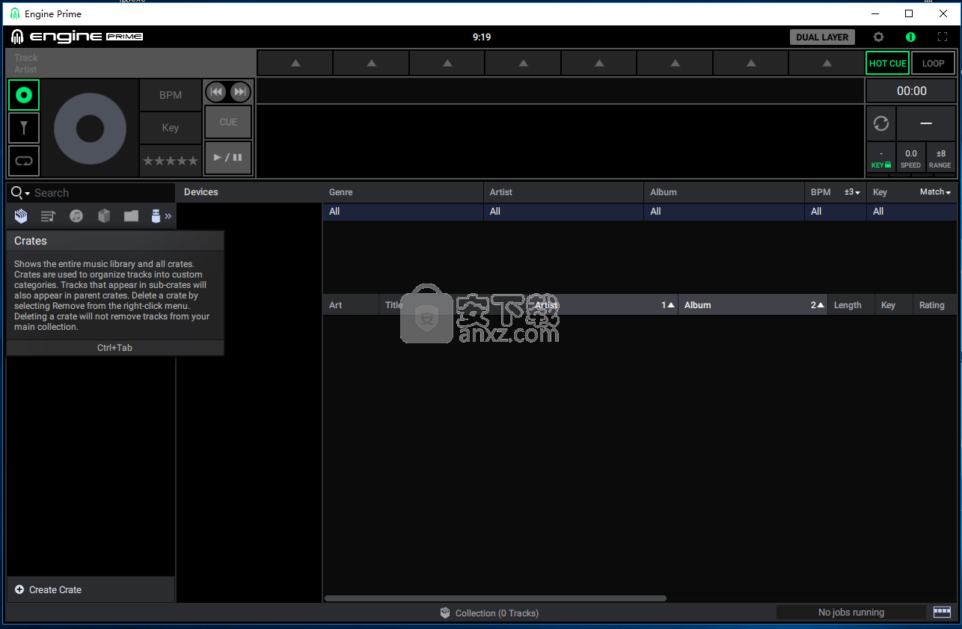Click the Artist filter column header
962x629 pixels.
click(x=563, y=192)
